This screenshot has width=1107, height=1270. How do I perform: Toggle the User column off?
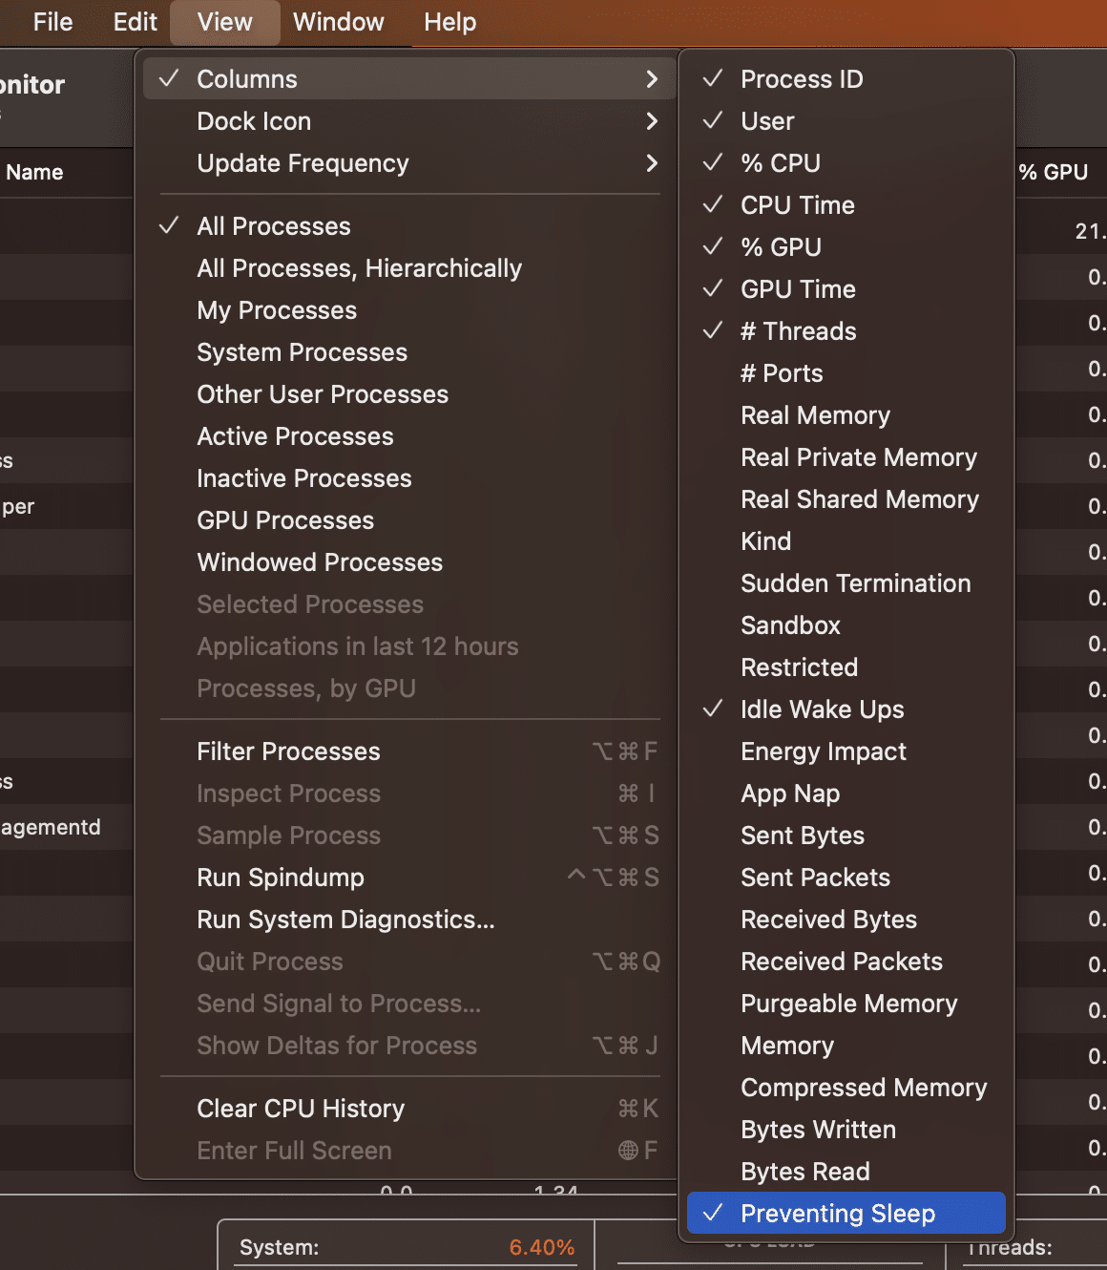tap(846, 121)
